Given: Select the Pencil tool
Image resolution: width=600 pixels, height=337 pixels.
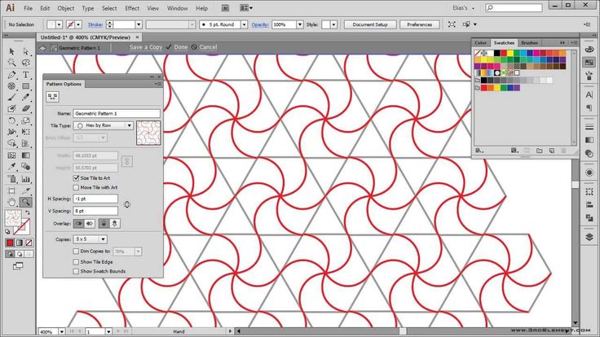Looking at the screenshot, I should tap(25, 98).
